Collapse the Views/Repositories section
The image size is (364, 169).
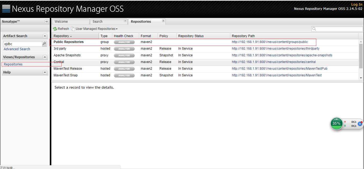click(x=45, y=57)
